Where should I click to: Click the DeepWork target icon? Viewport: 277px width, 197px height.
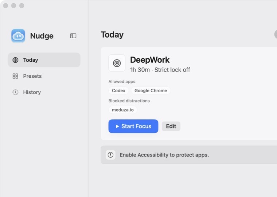(x=117, y=63)
